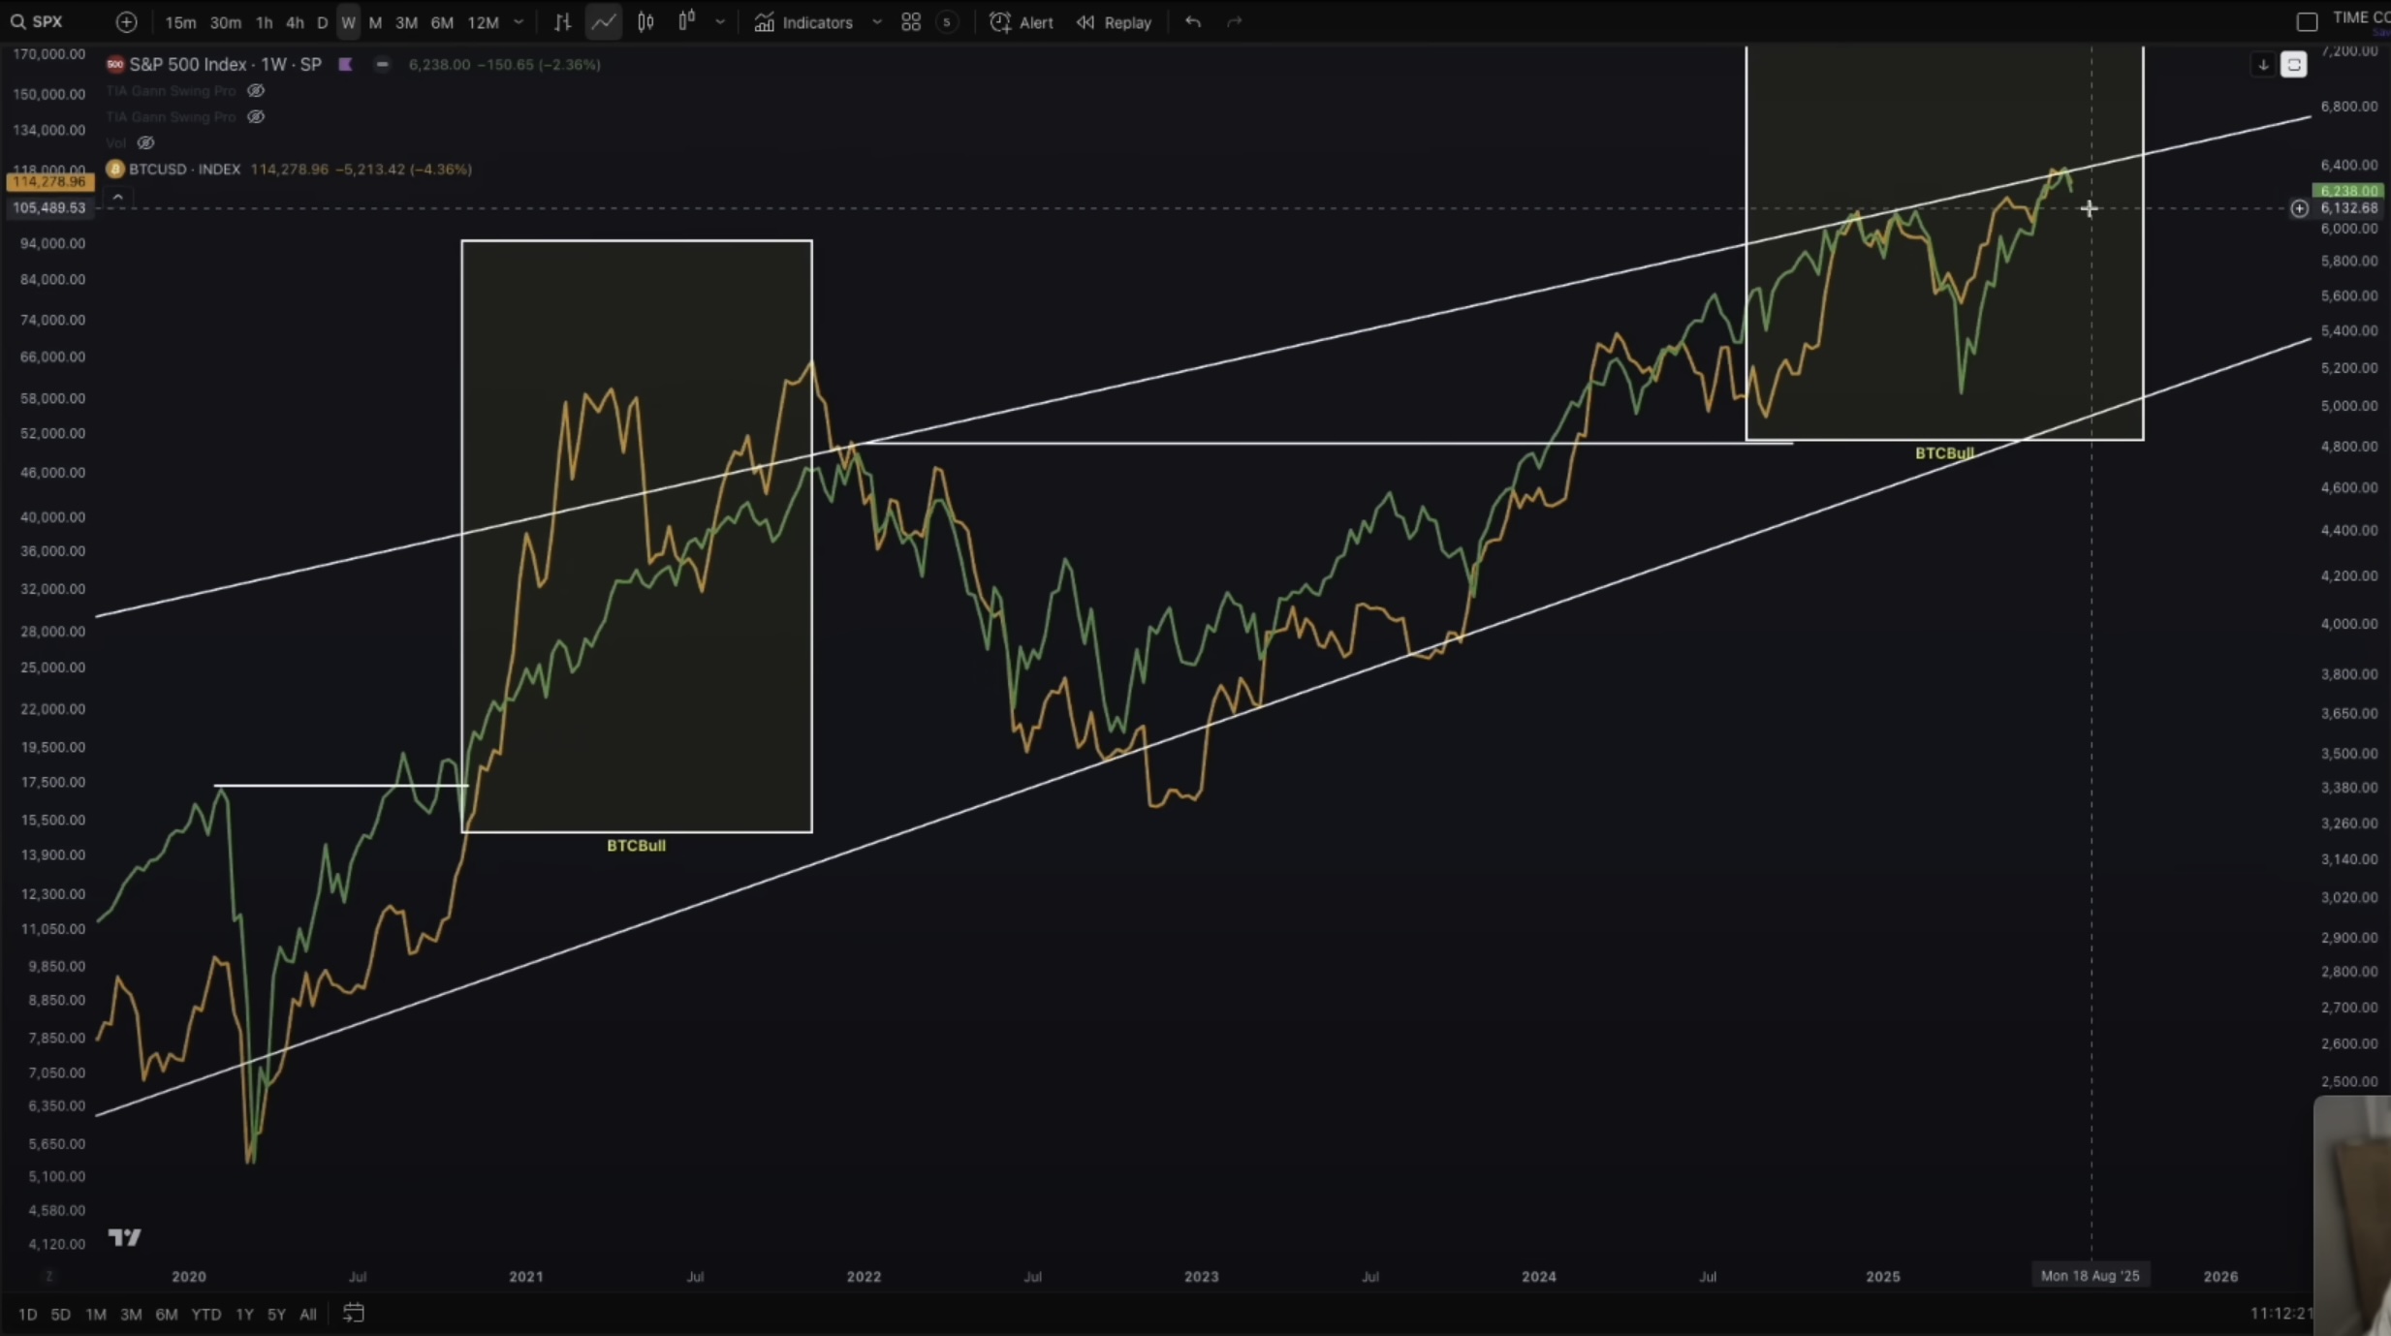2391x1336 pixels.
Task: Toggle visibility of the Vol indicator
Action: point(145,143)
